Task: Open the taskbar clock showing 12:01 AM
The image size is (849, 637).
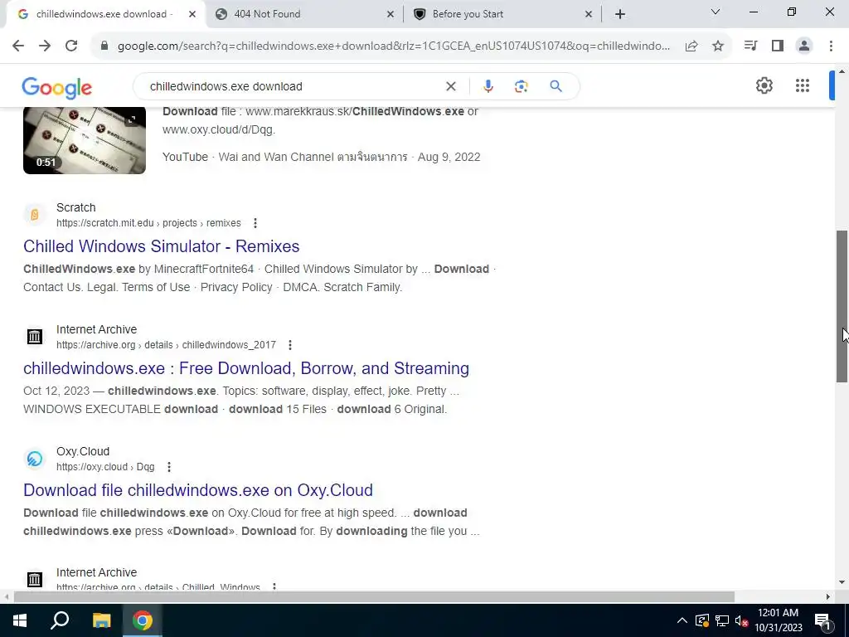Action: click(x=778, y=620)
